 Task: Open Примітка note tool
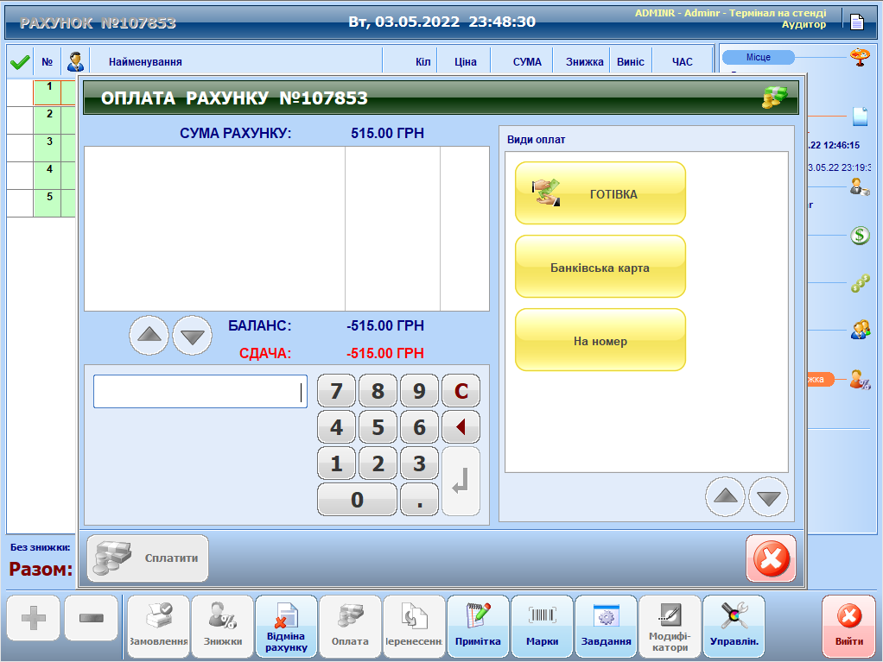point(478,626)
